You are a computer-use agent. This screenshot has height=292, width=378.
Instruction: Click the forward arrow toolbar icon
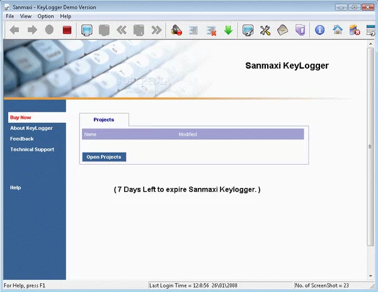[32, 30]
